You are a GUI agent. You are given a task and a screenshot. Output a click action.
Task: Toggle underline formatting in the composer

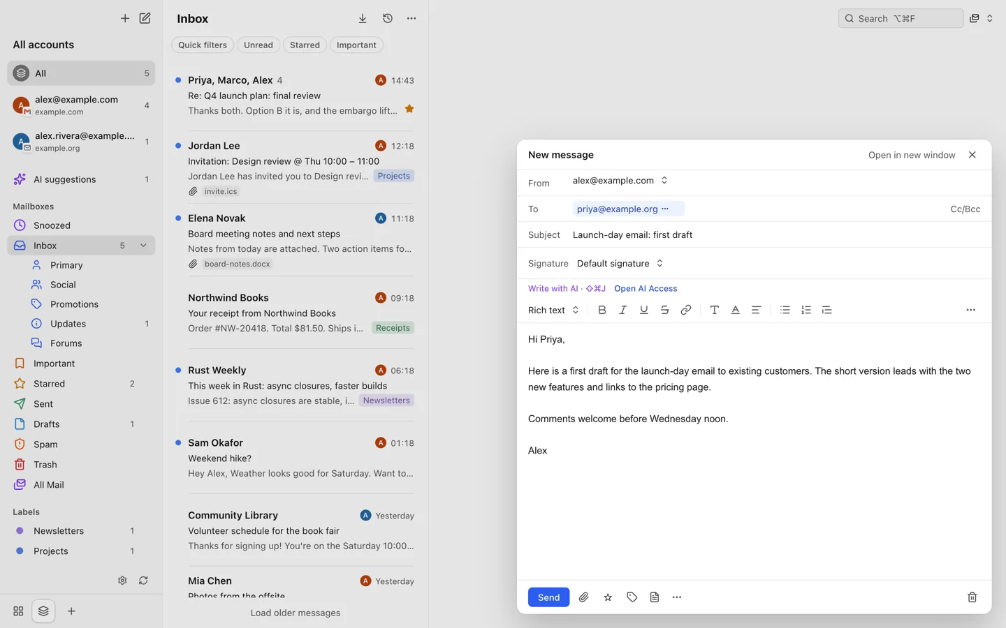coord(644,310)
